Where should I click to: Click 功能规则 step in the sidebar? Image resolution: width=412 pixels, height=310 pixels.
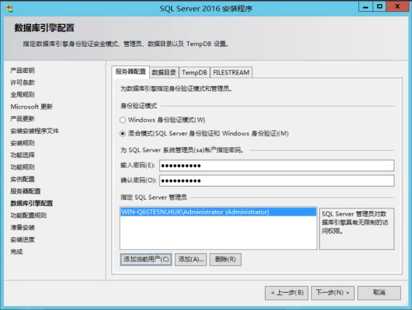[23, 167]
